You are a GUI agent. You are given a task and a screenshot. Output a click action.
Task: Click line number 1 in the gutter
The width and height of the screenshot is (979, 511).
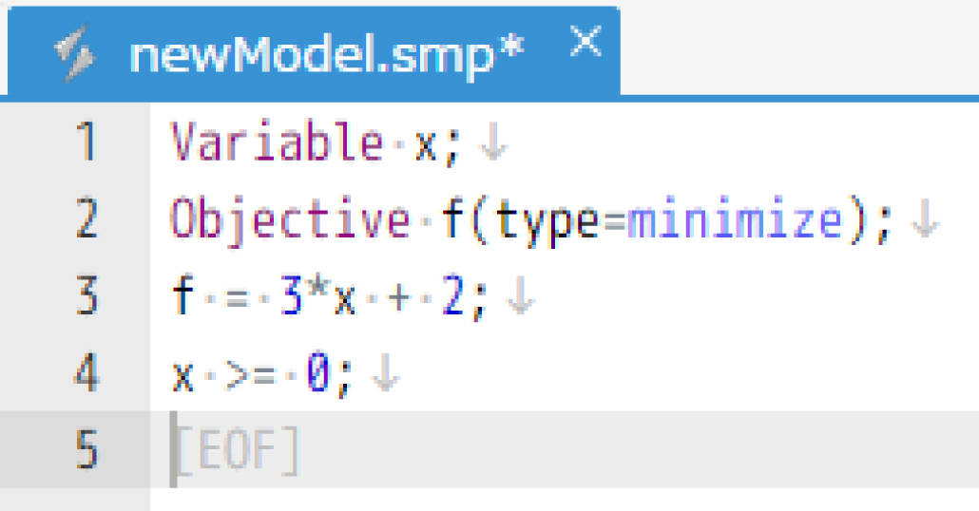(86, 142)
